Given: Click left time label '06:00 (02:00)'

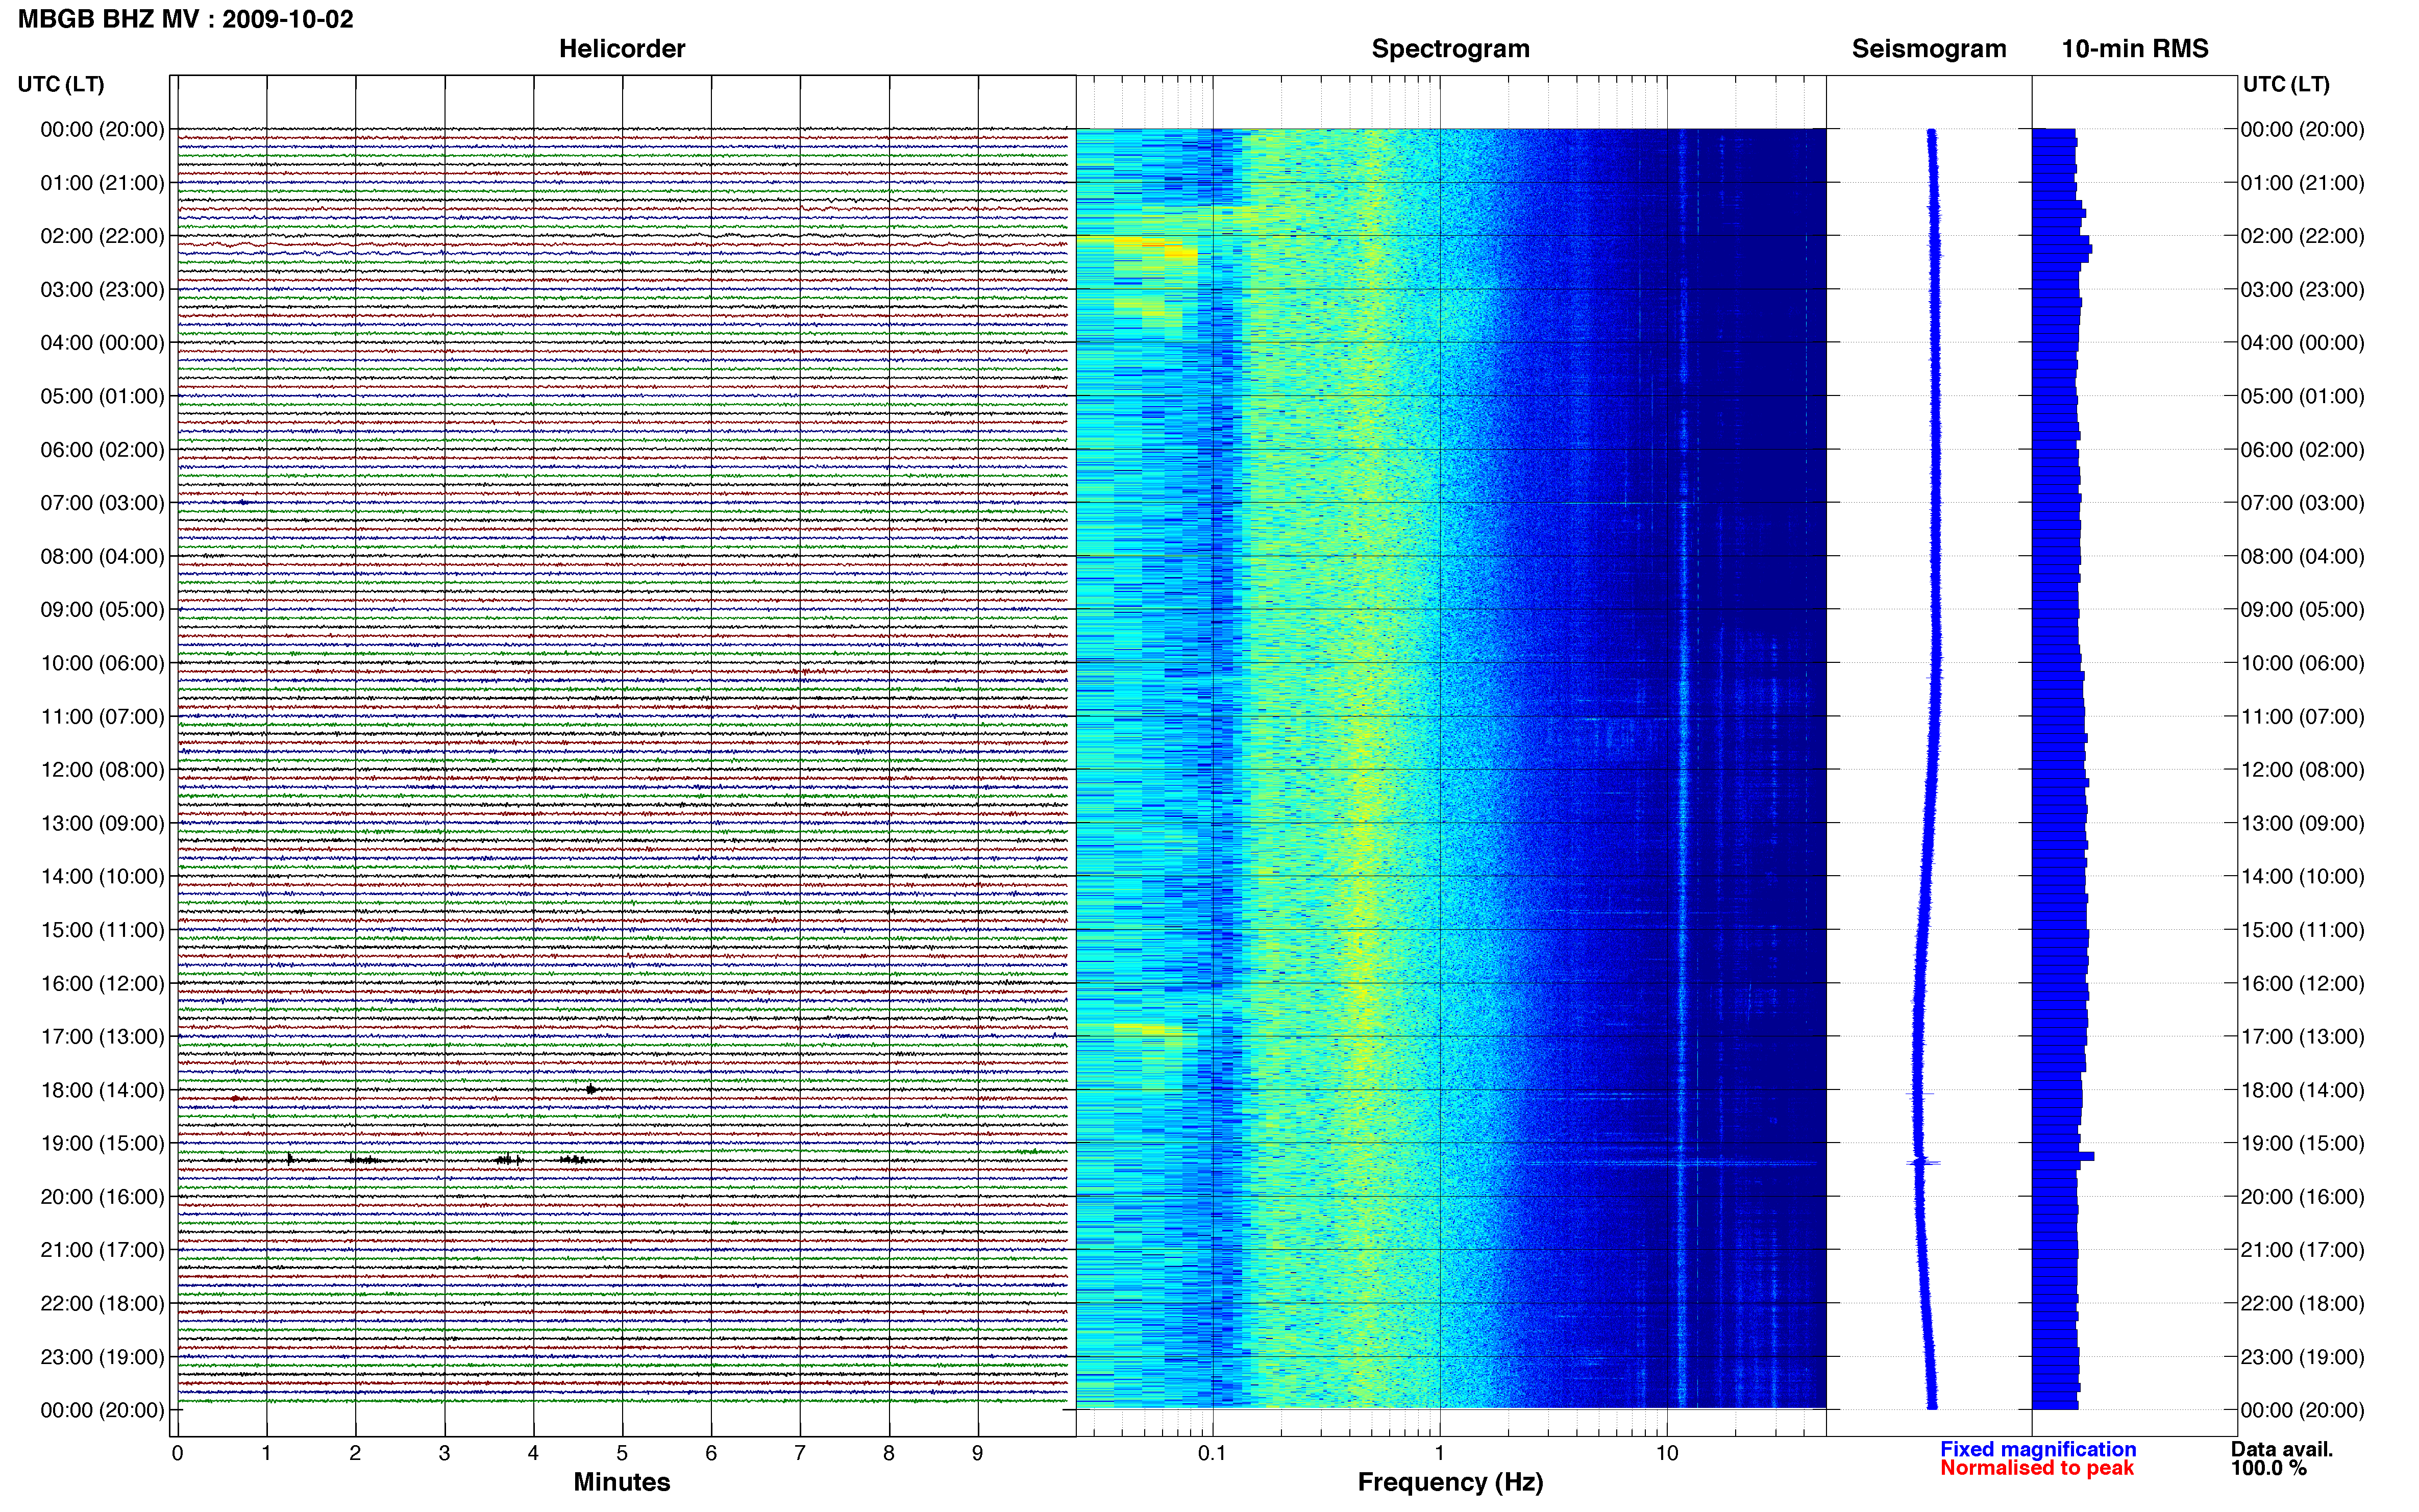Looking at the screenshot, I should tap(102, 450).
